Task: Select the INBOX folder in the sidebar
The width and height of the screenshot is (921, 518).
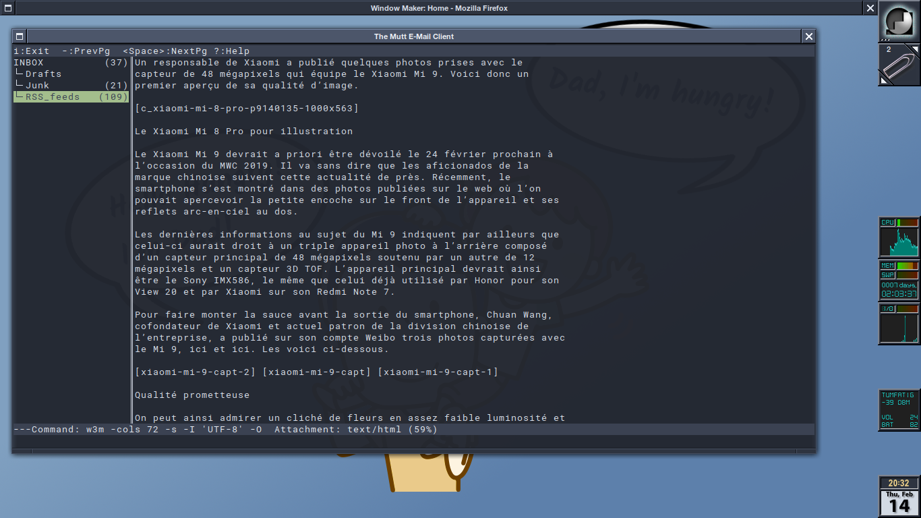Action: click(x=71, y=63)
